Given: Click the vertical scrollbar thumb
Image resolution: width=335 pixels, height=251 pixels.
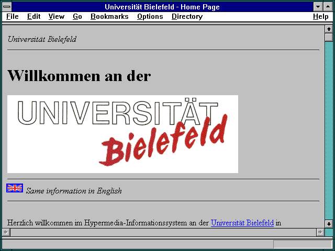Looking at the screenshot, I should (x=329, y=37).
